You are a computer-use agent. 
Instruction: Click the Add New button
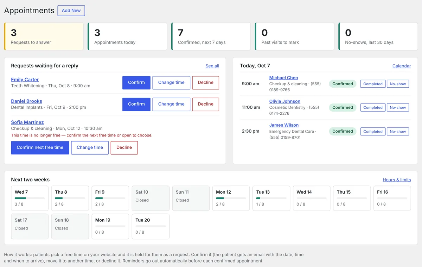[71, 11]
